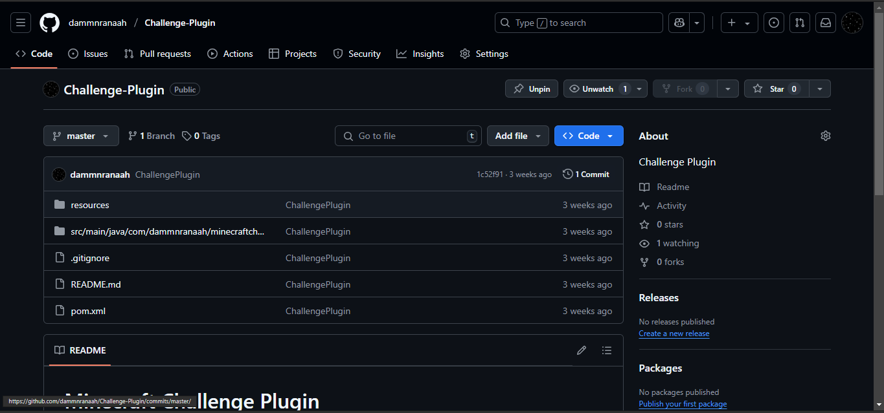Expand the Copilot dropdown arrow
This screenshot has width=884, height=413.
pyautogui.click(x=697, y=23)
